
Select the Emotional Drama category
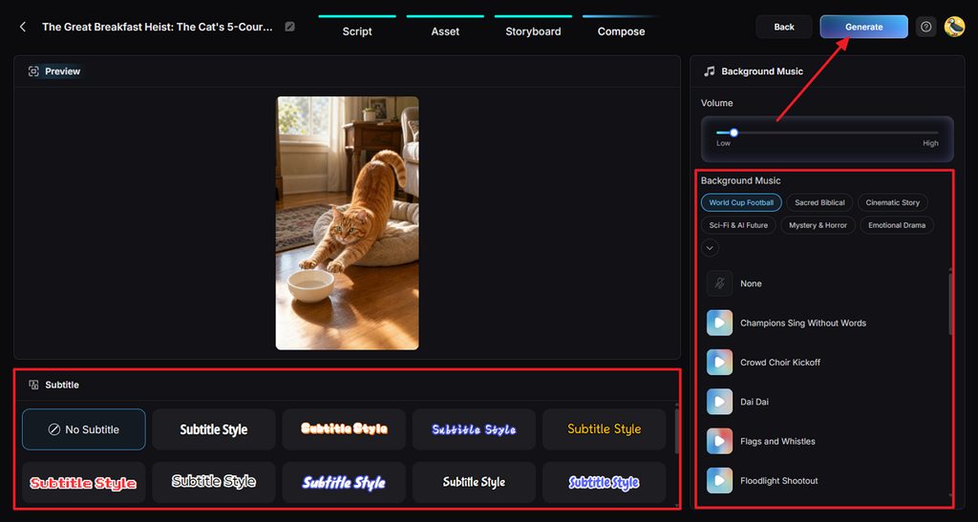[897, 225]
